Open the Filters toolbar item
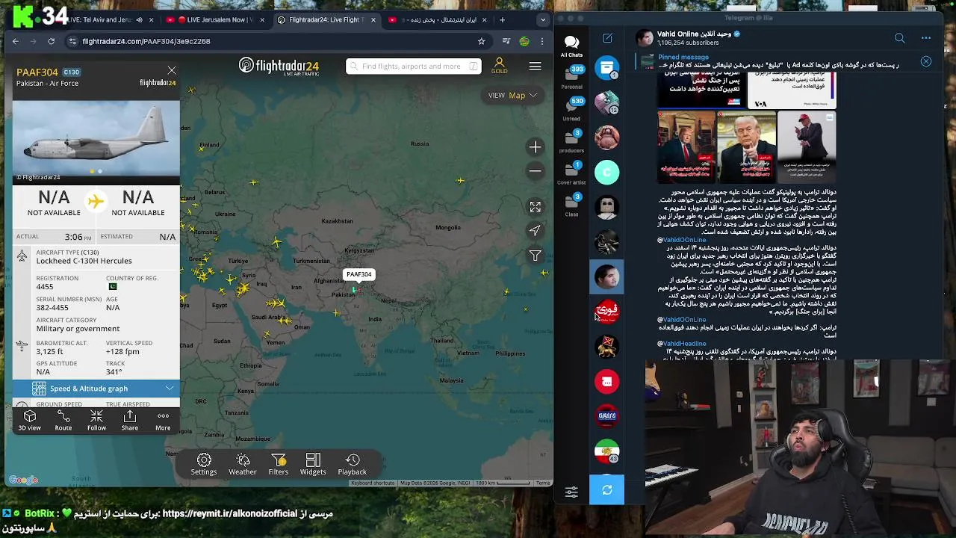This screenshot has width=956, height=538. click(x=278, y=464)
